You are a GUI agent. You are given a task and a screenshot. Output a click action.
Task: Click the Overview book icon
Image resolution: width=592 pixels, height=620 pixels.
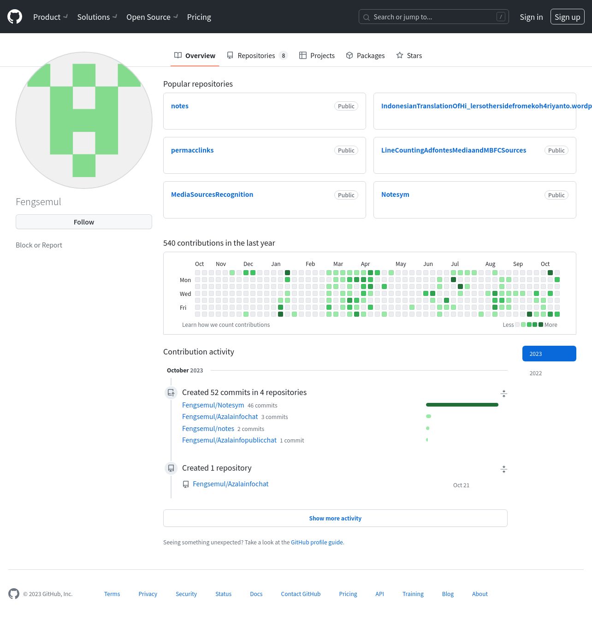(178, 55)
